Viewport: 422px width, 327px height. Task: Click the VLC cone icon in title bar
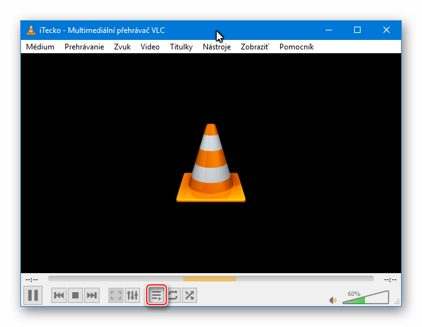click(x=31, y=30)
